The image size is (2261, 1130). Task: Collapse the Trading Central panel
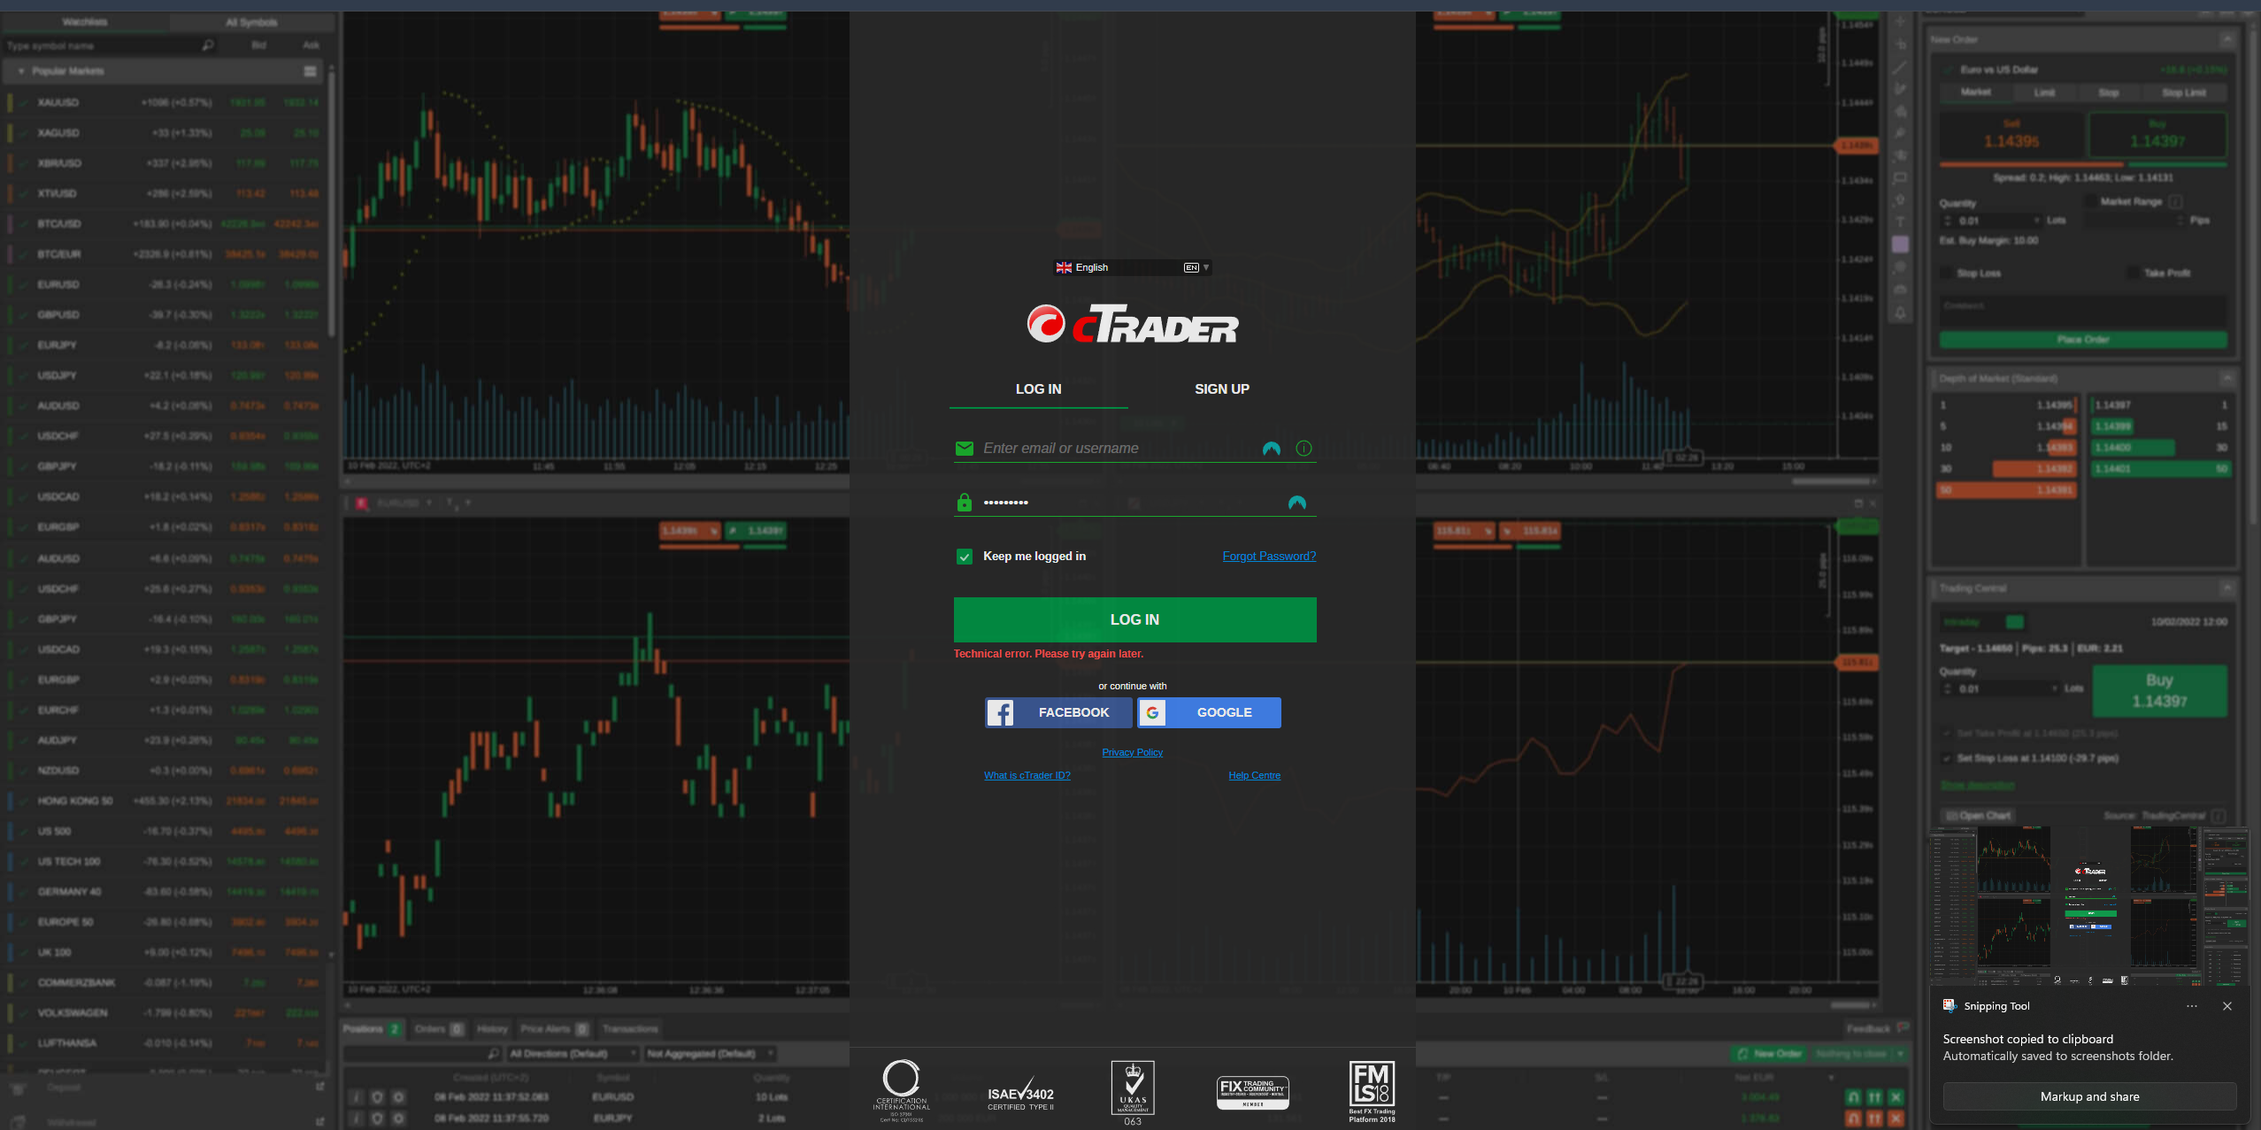point(2226,588)
